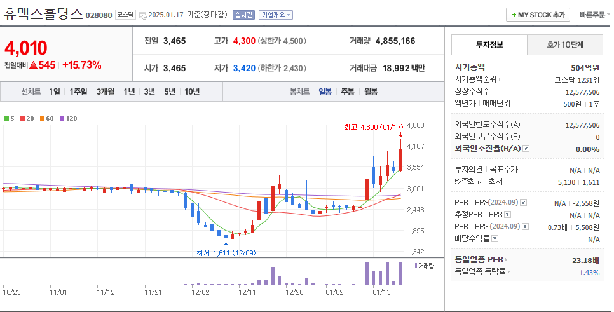Switch to the 호가10단계 tab
The height and width of the screenshot is (312, 614).
[x=565, y=44]
